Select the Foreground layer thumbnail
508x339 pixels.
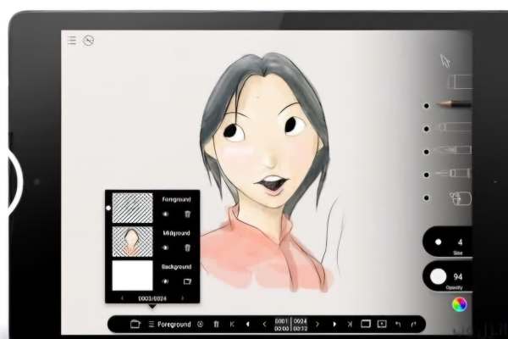pyautogui.click(x=132, y=208)
